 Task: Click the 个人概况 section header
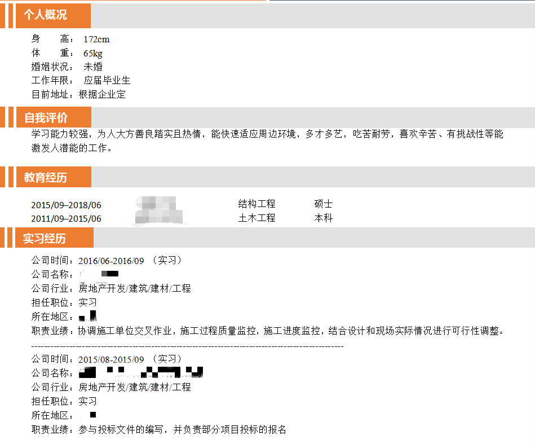[45, 15]
